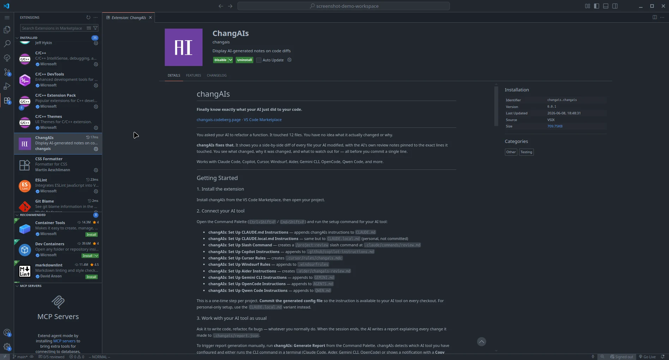669x360 pixels.
Task: Select the C/C++ Themes extension
Action: click(x=58, y=122)
